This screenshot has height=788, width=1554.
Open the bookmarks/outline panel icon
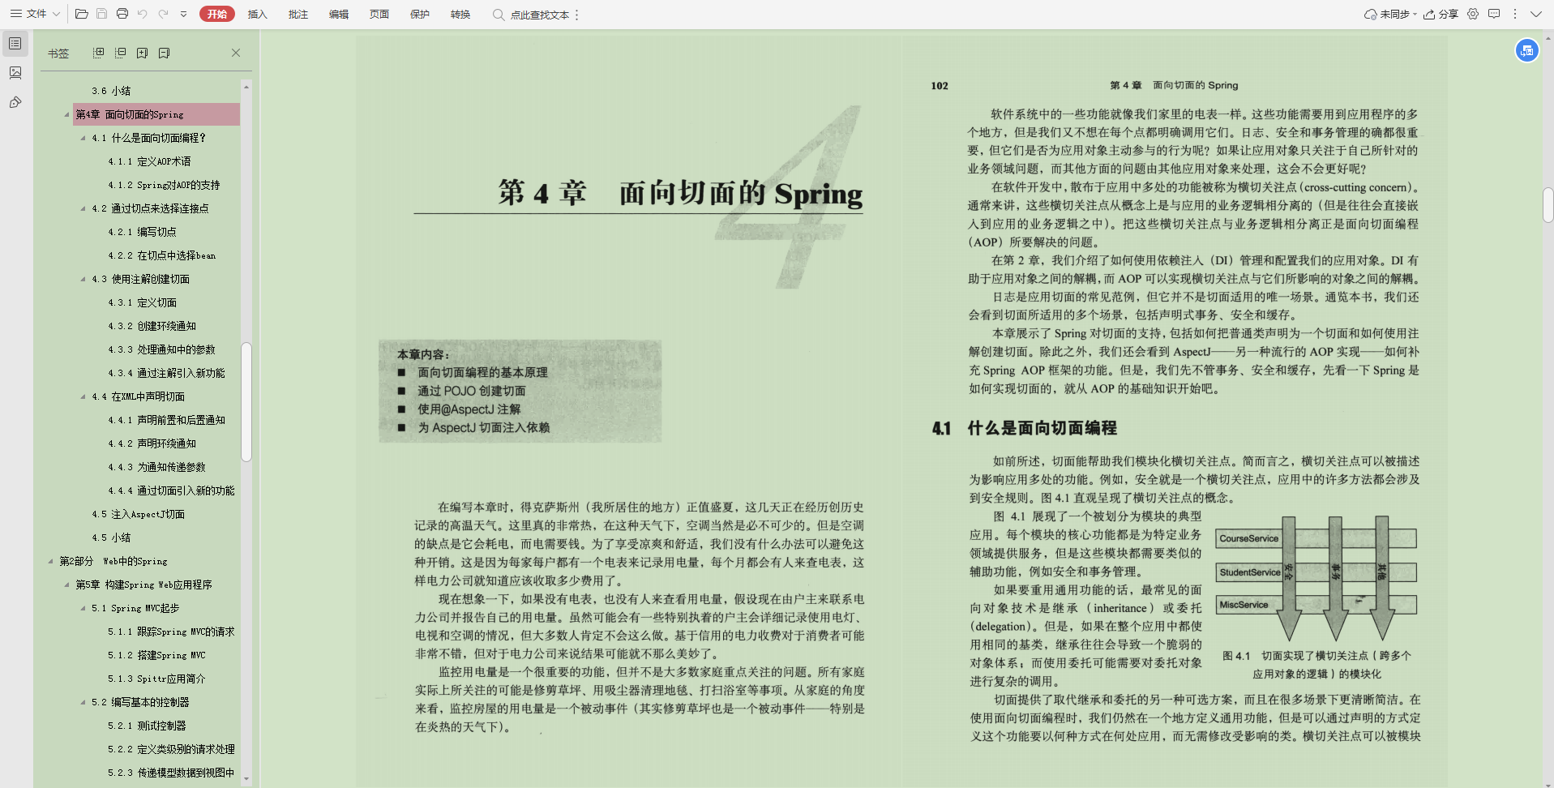[x=15, y=43]
